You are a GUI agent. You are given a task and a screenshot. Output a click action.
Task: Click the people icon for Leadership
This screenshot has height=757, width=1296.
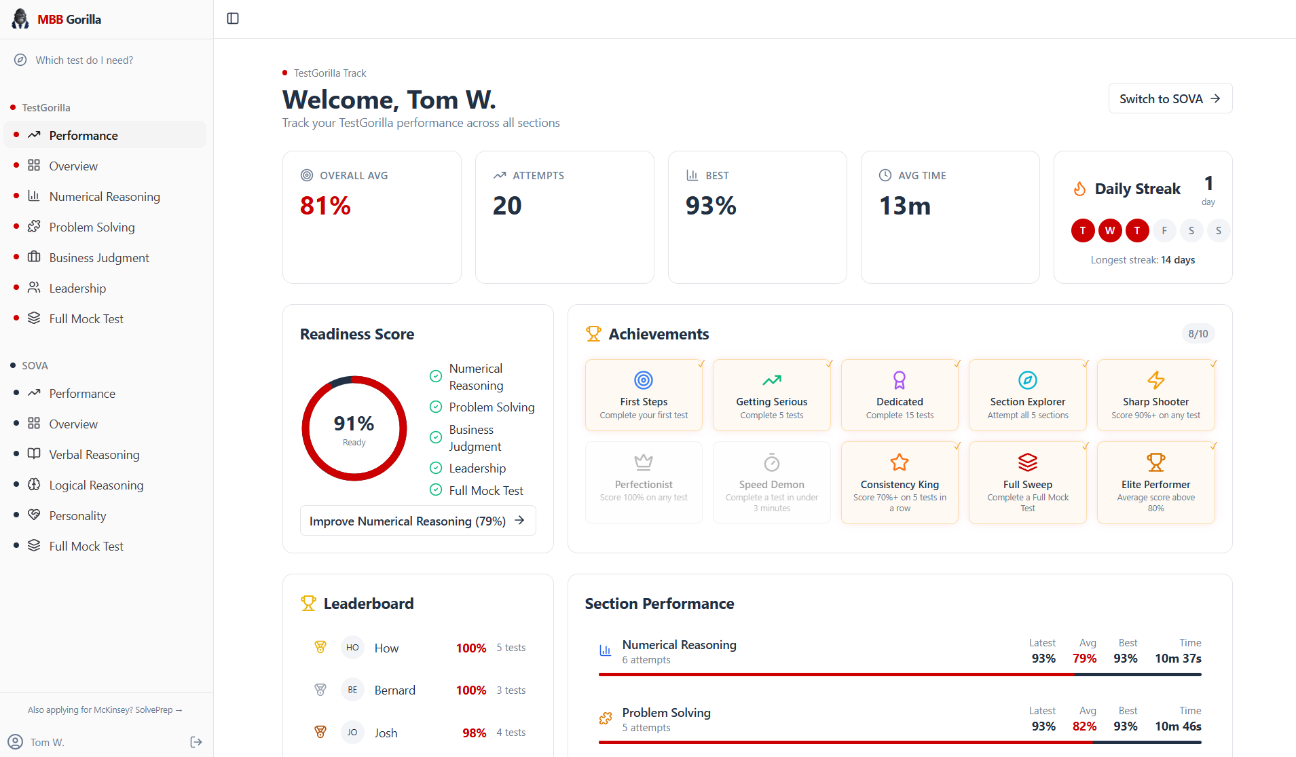tap(34, 288)
